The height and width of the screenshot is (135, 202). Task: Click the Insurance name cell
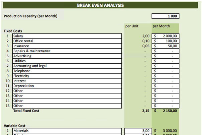tap(67, 46)
